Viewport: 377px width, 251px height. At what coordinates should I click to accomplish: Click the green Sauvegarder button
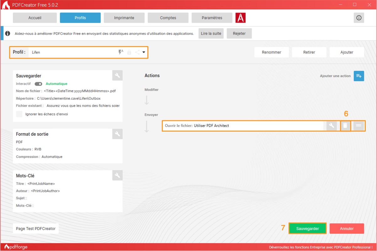click(x=308, y=228)
